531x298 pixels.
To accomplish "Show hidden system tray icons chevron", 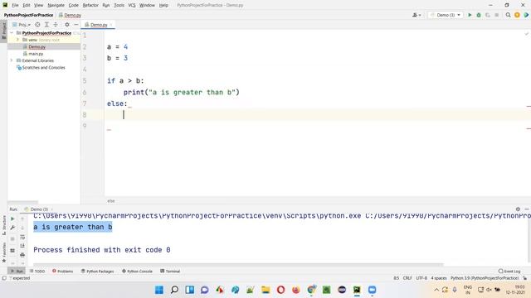I will click(x=436, y=290).
